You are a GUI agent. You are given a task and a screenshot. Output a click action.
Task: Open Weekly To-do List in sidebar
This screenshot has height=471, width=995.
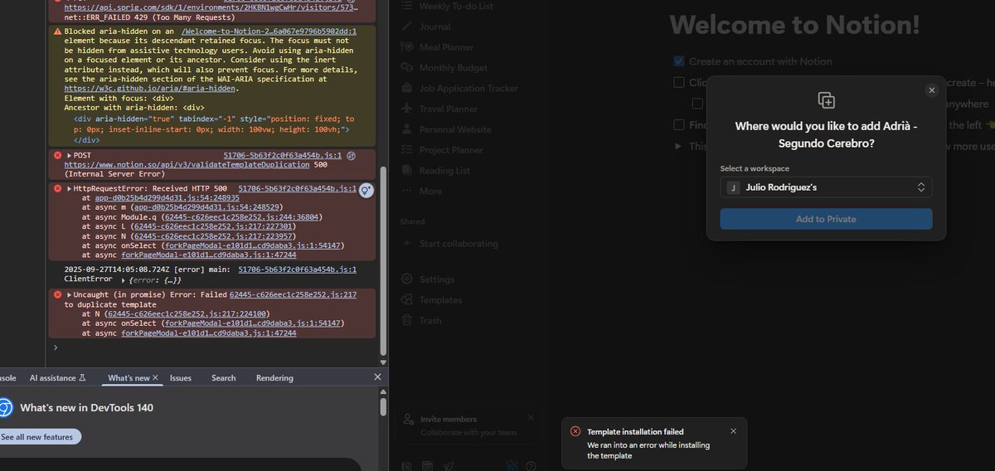point(456,6)
